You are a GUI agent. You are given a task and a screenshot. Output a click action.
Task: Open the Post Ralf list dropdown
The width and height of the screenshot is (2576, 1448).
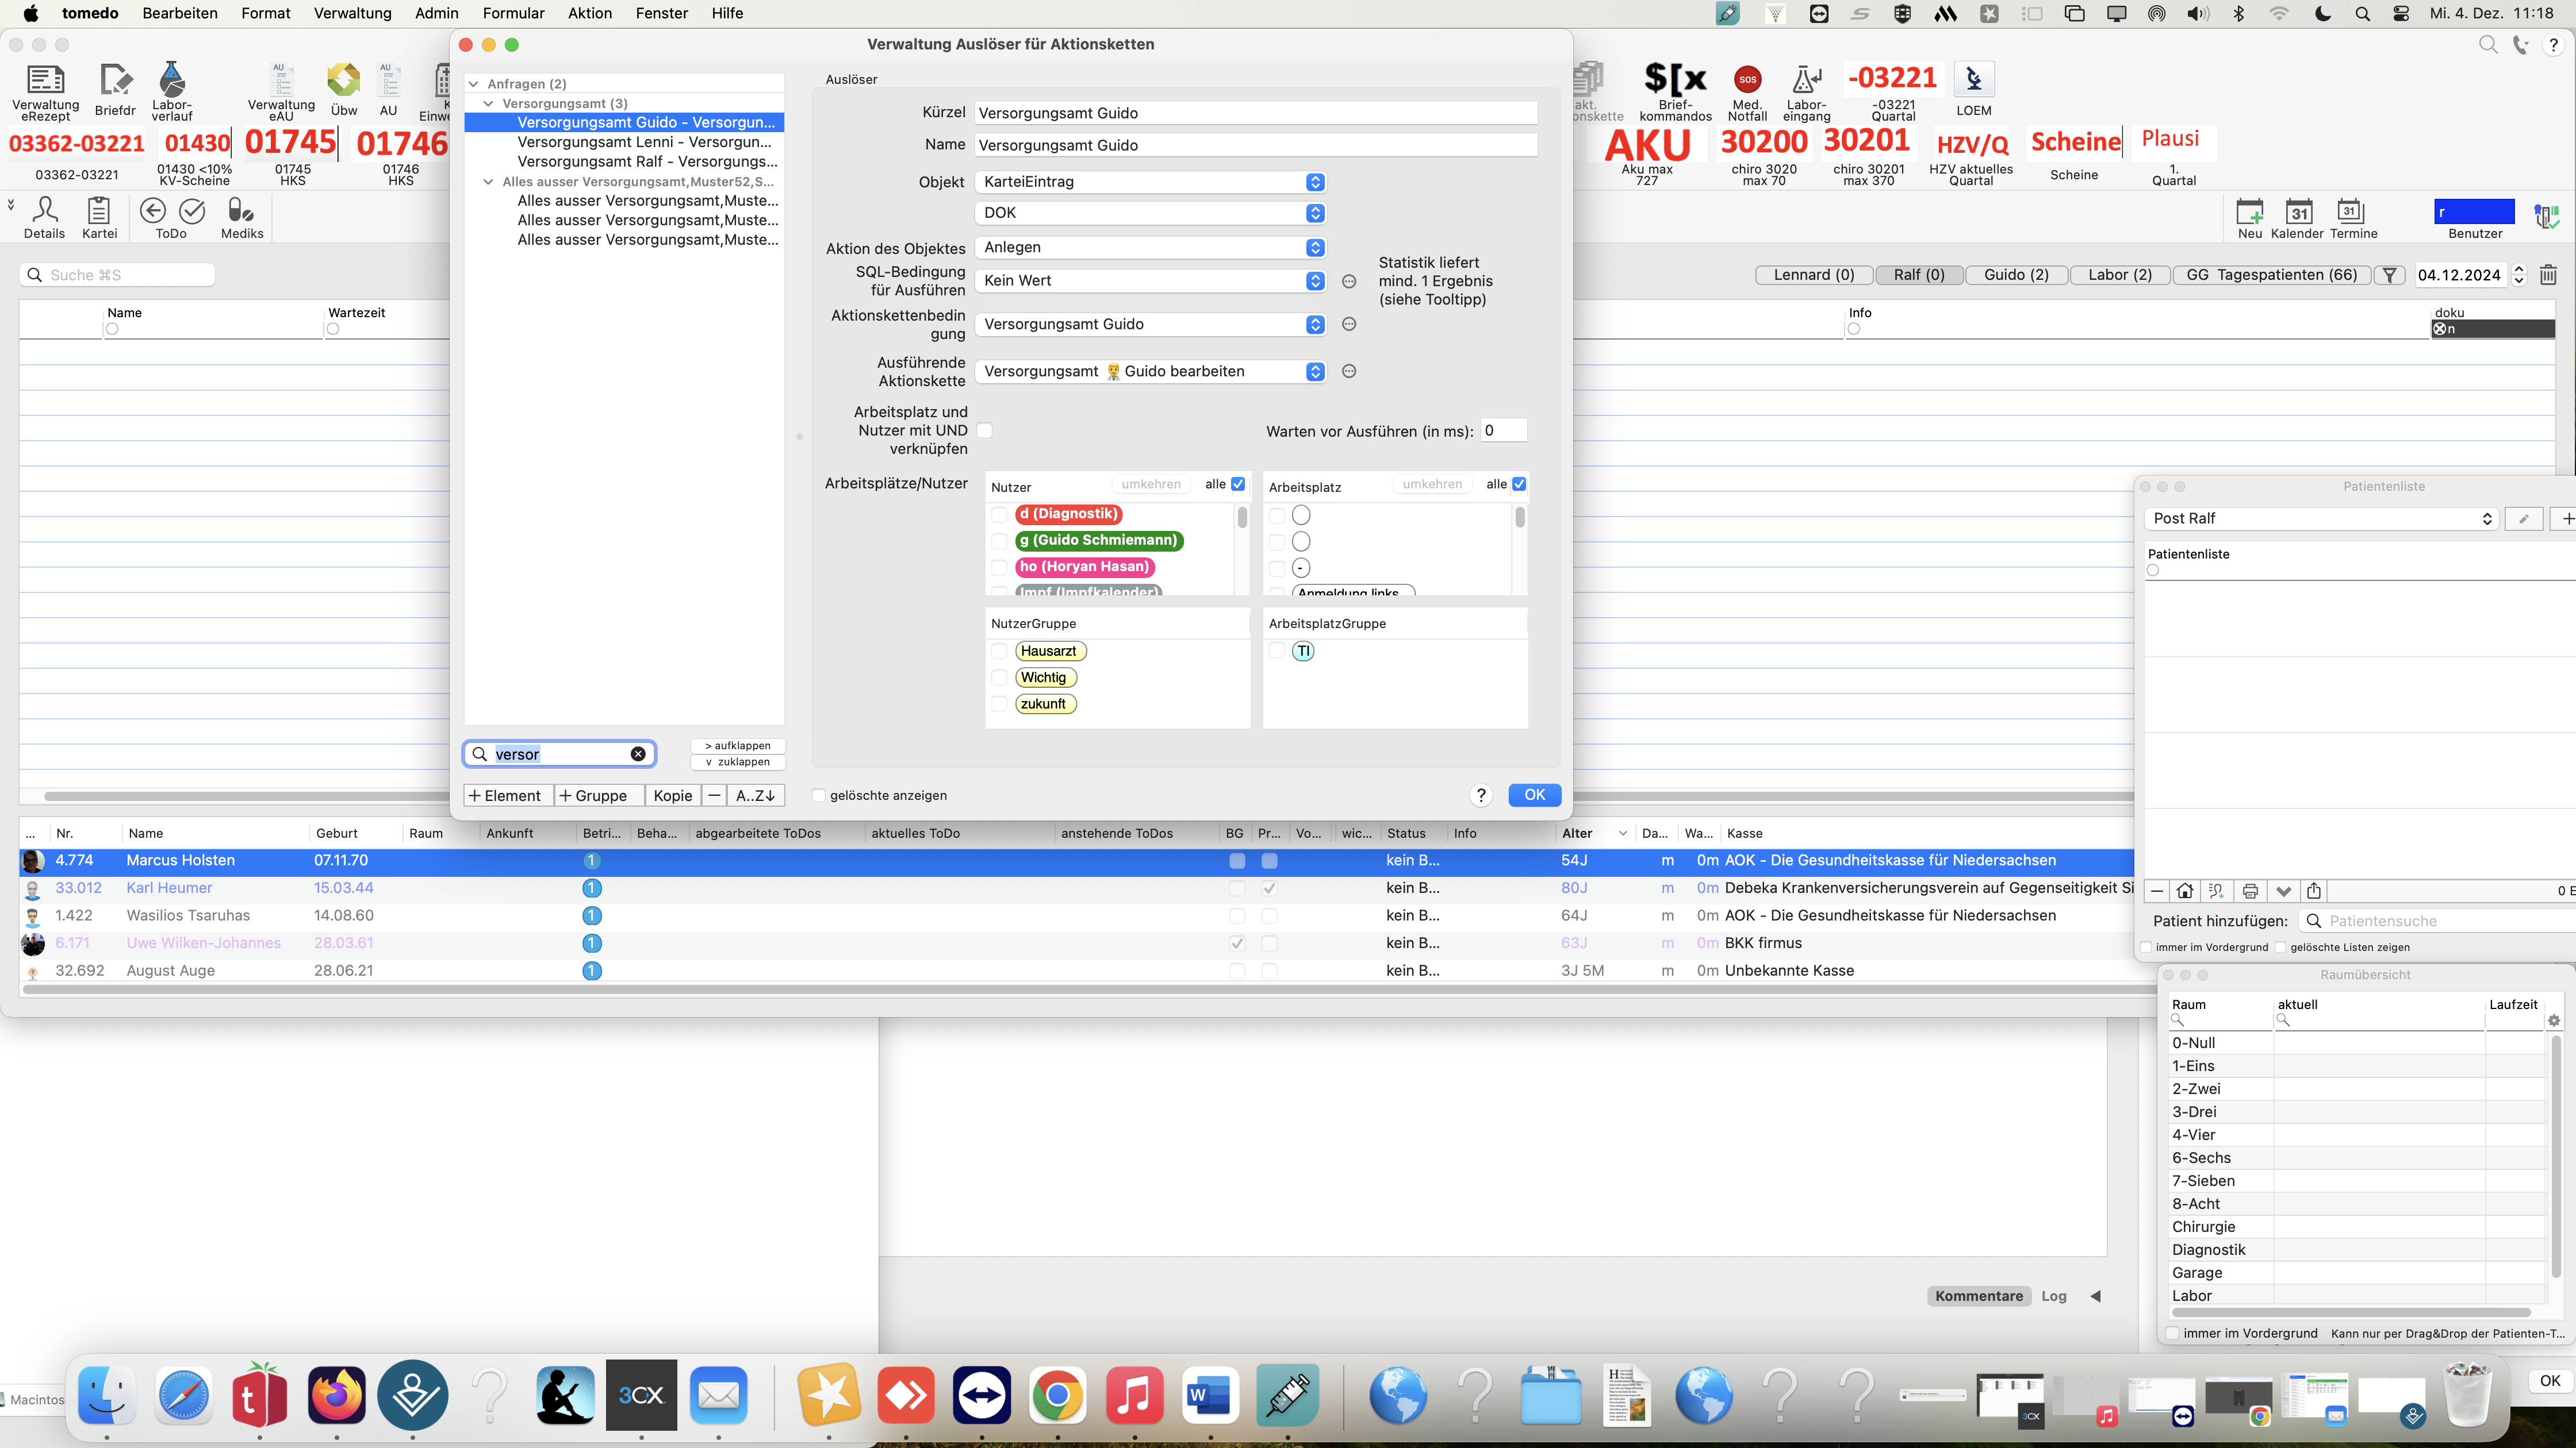(2321, 518)
